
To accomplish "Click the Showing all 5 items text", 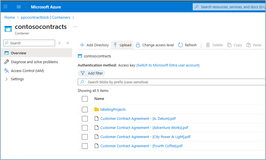I will 93,91.
